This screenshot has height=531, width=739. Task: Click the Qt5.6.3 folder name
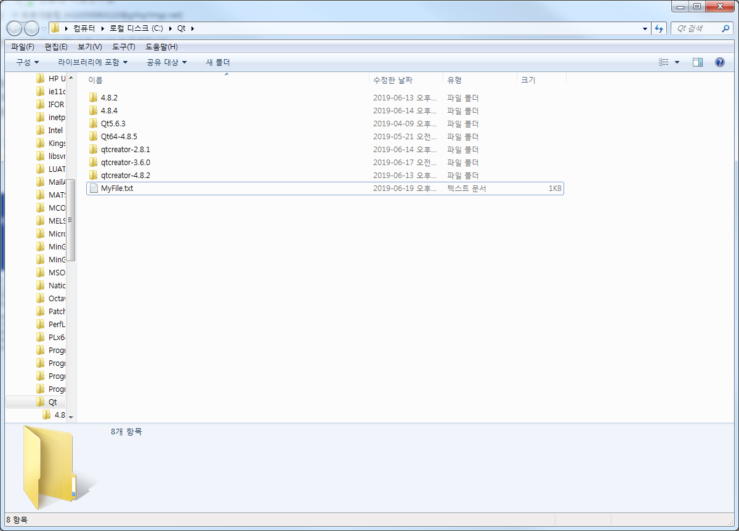[113, 124]
